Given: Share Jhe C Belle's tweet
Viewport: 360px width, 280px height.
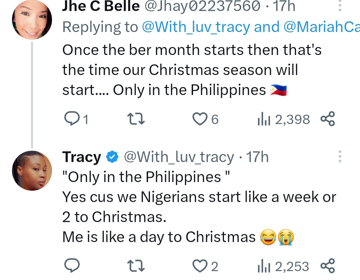Looking at the screenshot, I should click(x=327, y=119).
